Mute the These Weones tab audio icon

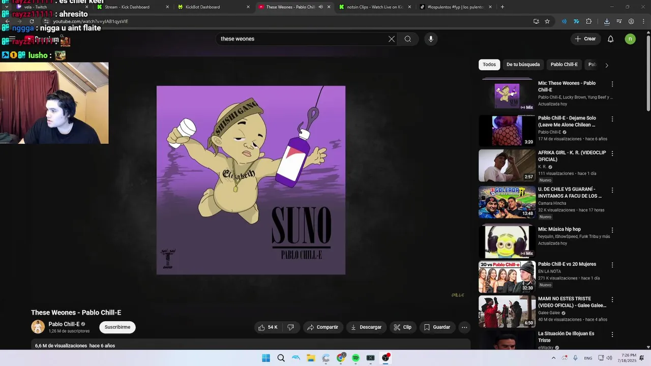point(320,7)
